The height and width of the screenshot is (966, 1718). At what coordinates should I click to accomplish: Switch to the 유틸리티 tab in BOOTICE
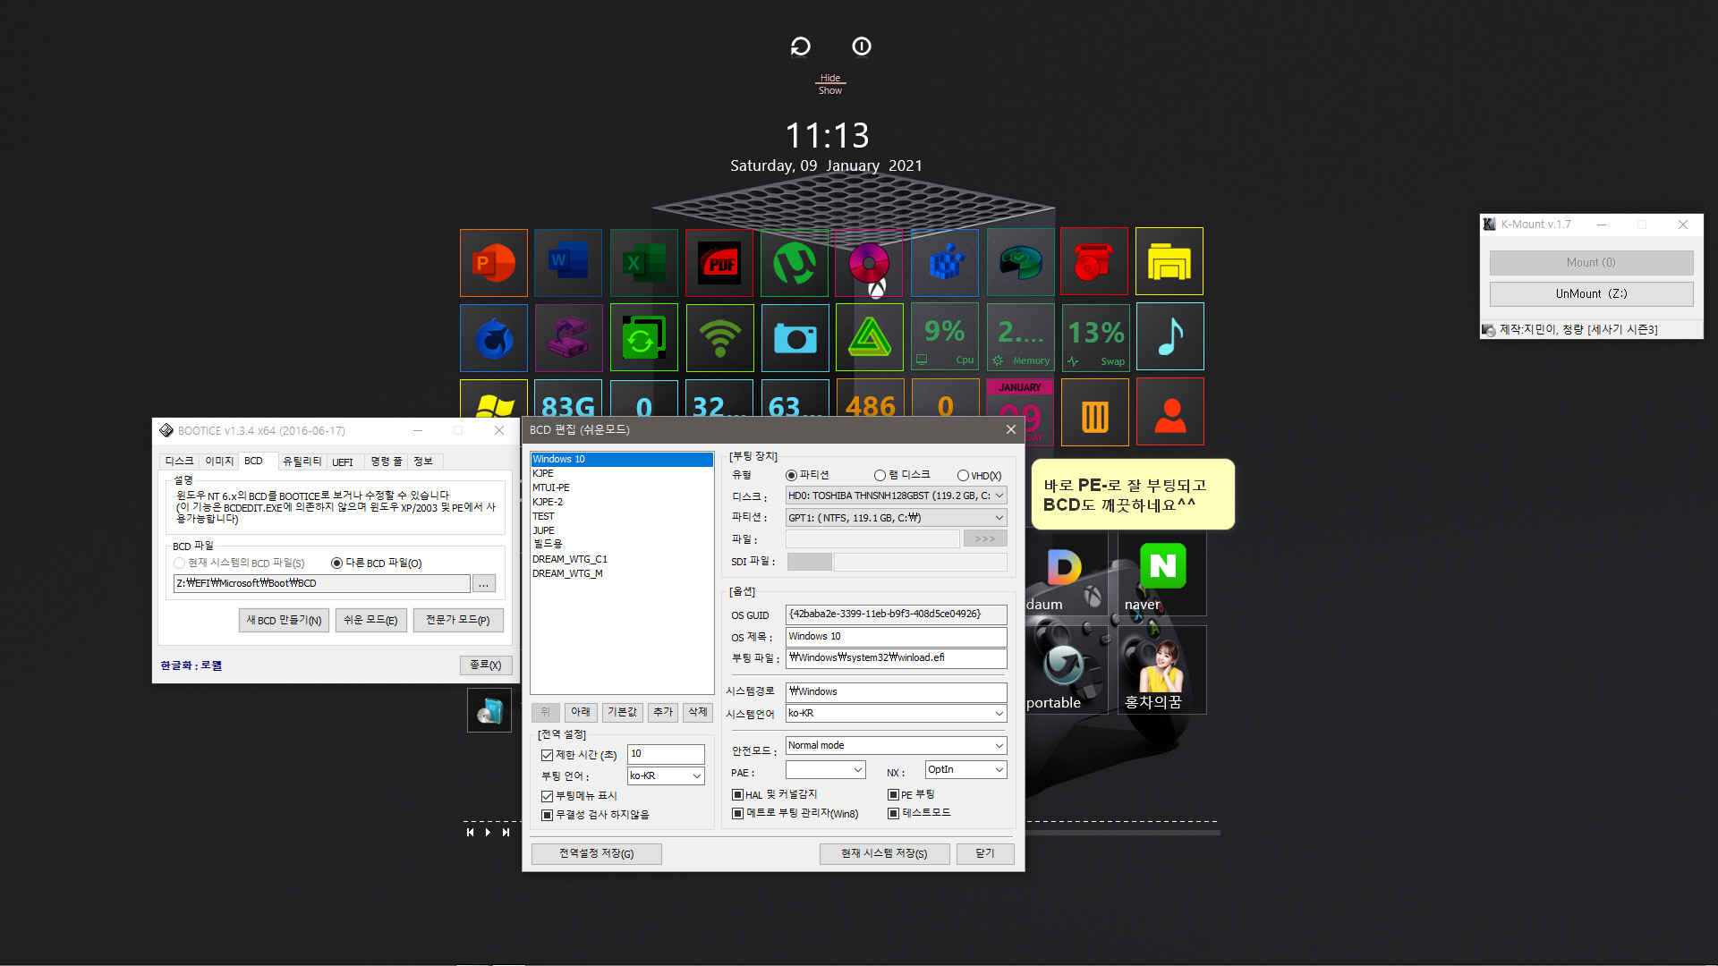(x=302, y=462)
